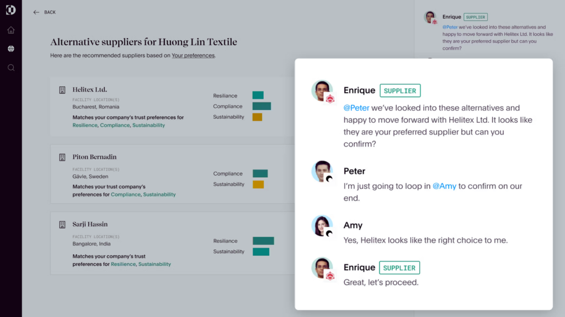Click Enrique's avatar in the top message
Viewport: 565px width, 317px height.
click(x=322, y=91)
